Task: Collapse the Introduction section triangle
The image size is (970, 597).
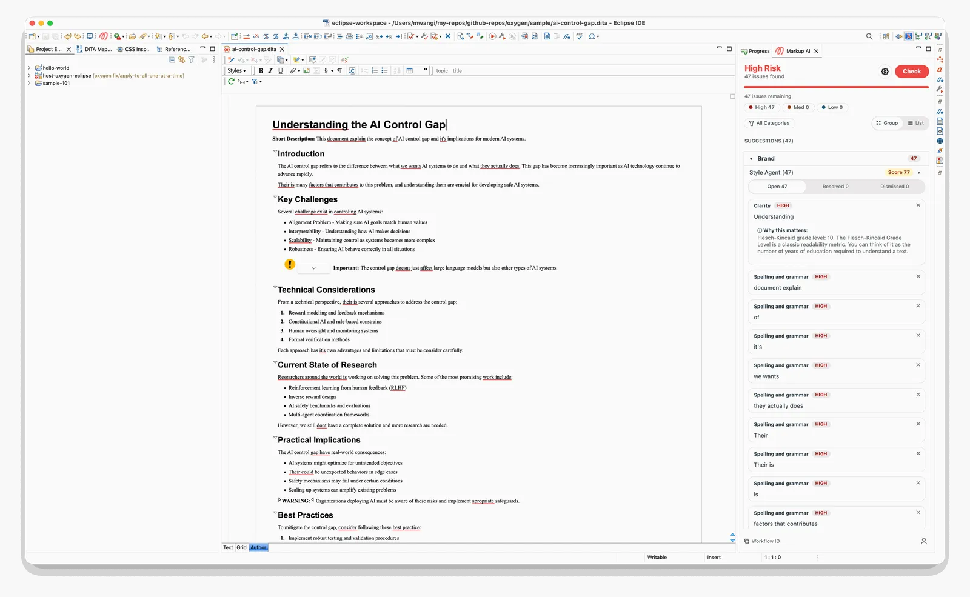Action: [275, 152]
